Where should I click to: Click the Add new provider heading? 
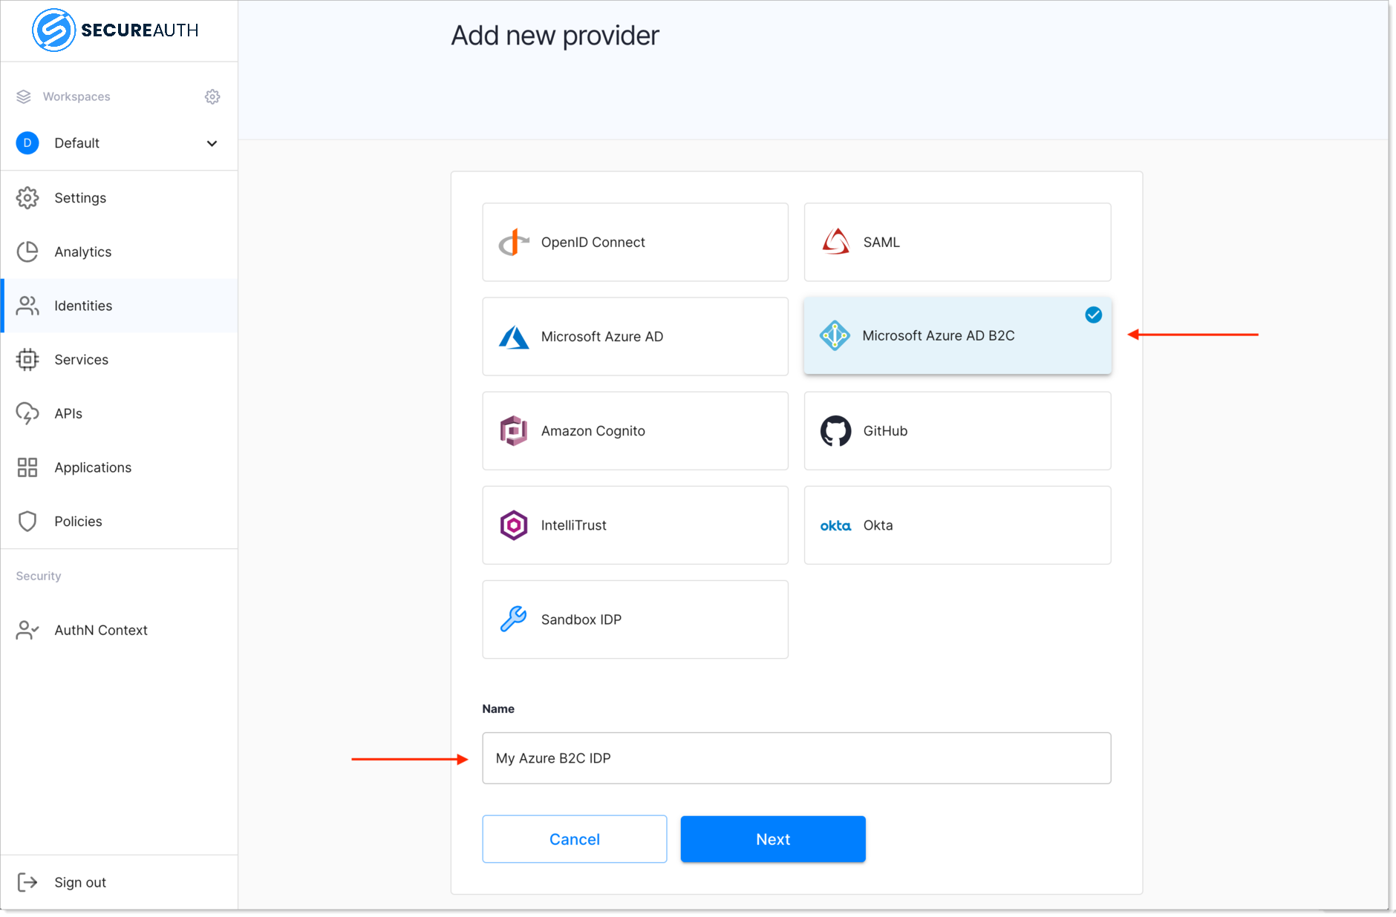tap(555, 36)
